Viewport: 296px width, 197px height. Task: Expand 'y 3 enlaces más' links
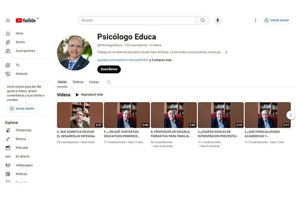point(160,60)
